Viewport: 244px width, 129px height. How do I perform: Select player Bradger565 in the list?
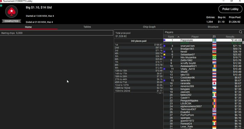(x=203, y=49)
